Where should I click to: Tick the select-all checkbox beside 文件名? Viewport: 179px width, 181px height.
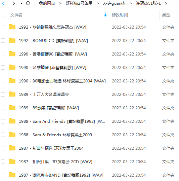click(3, 15)
